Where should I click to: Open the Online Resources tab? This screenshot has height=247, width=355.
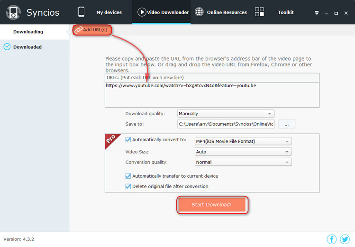[227, 12]
